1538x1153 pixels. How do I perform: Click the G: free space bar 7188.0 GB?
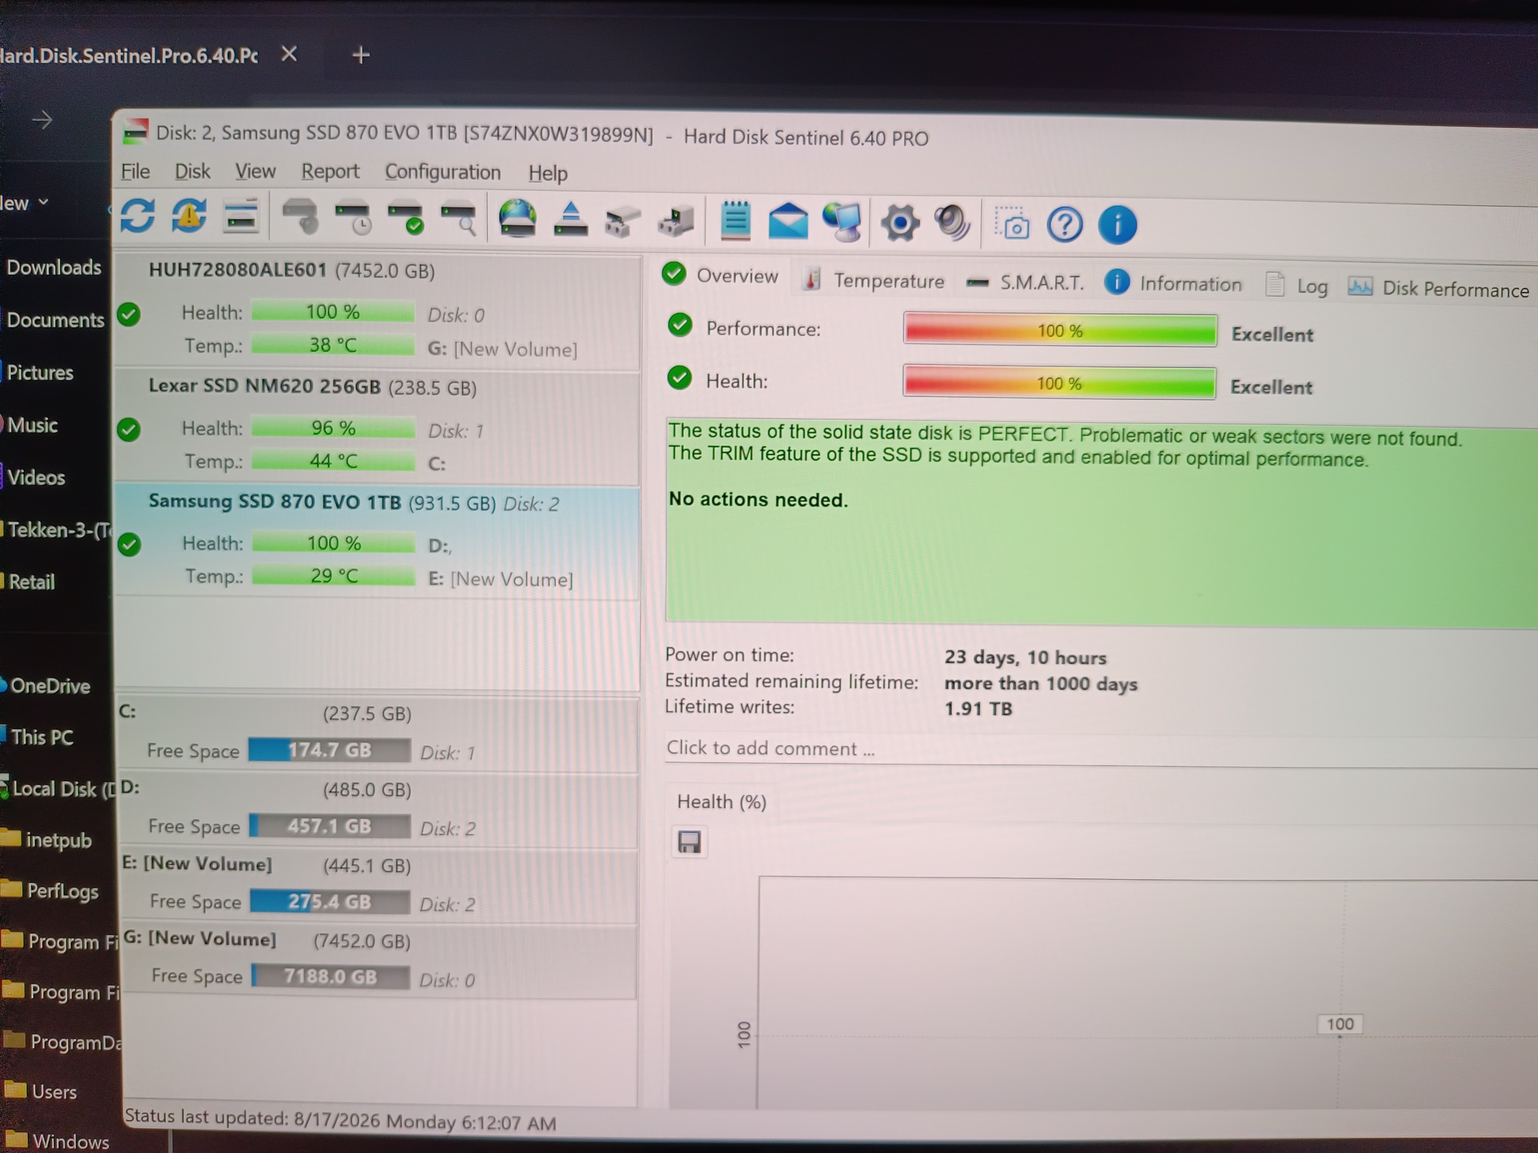pos(330,977)
